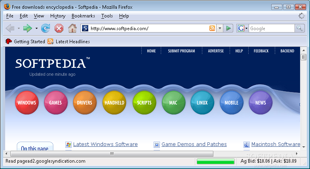Image resolution: width=310 pixels, height=169 pixels.
Task: Go to the Home page icon
Action: (72, 28)
